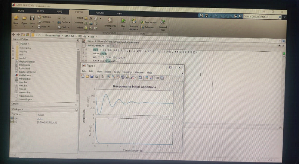The height and width of the screenshot is (164, 299).
Task: Open the Figure 1 Insert menu
Action: click(108, 72)
